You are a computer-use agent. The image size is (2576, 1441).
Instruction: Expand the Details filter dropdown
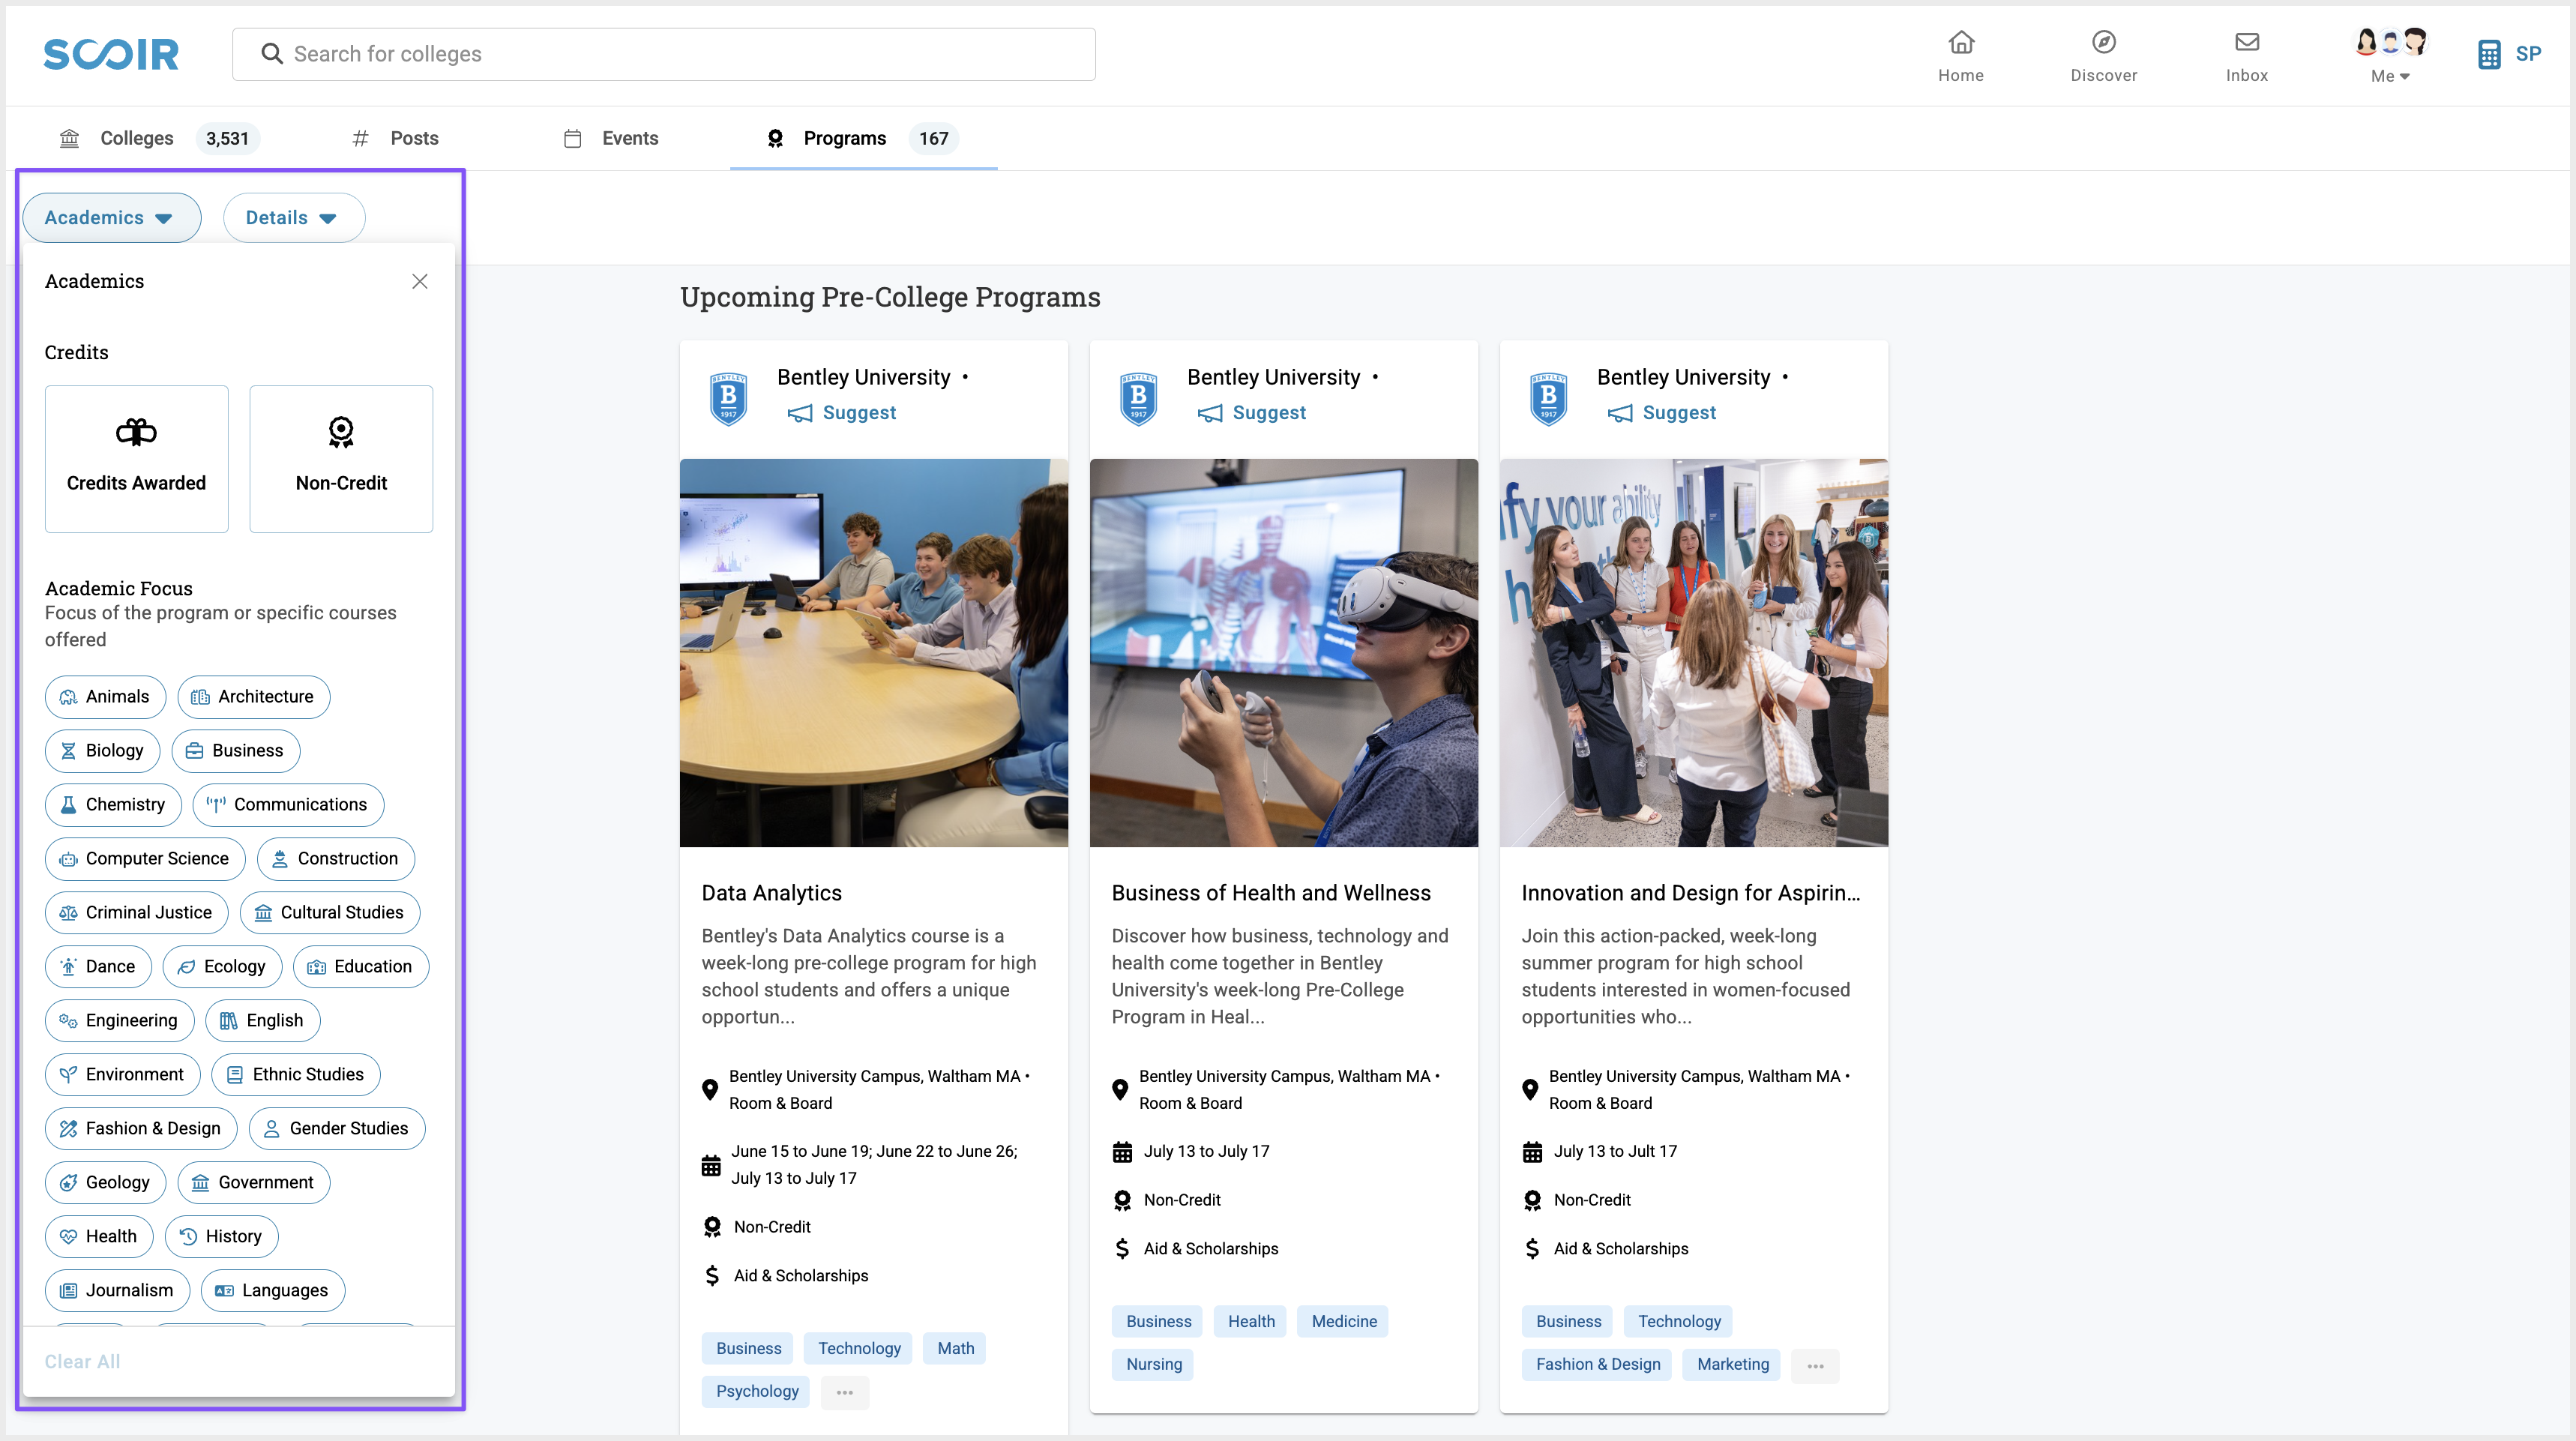tap(293, 217)
